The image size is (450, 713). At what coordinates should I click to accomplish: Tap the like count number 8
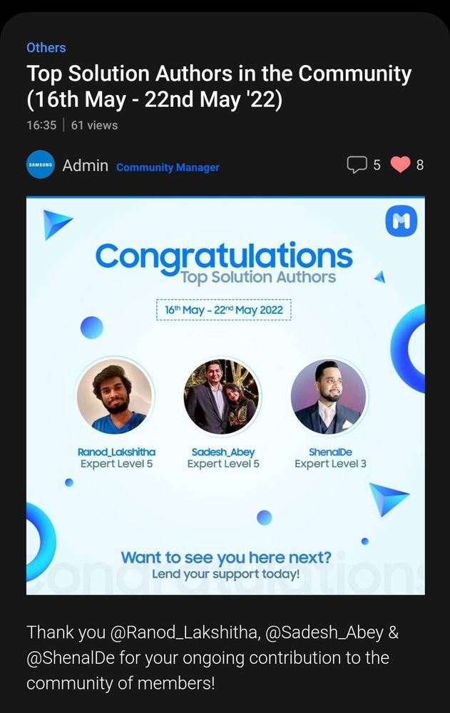point(420,165)
